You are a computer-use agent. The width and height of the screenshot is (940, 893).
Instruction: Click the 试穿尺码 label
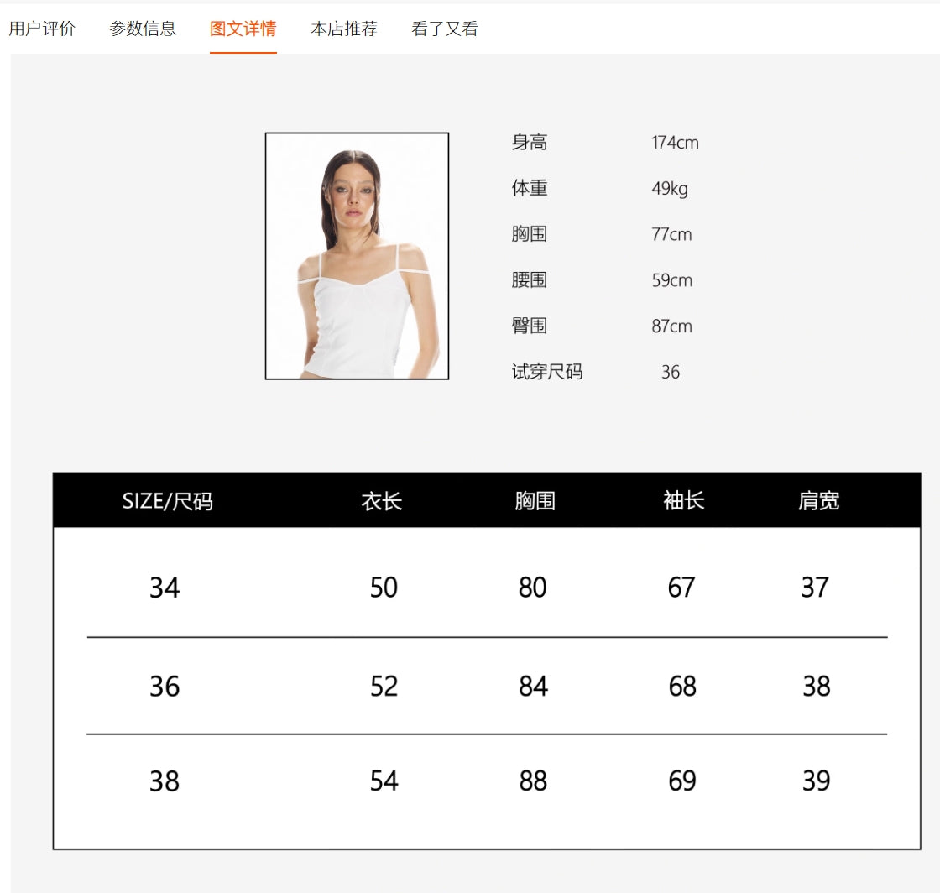(x=547, y=372)
